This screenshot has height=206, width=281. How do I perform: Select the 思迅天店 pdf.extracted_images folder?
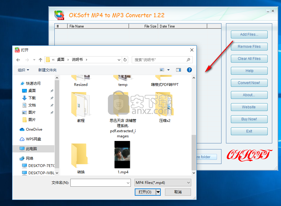pos(123,115)
